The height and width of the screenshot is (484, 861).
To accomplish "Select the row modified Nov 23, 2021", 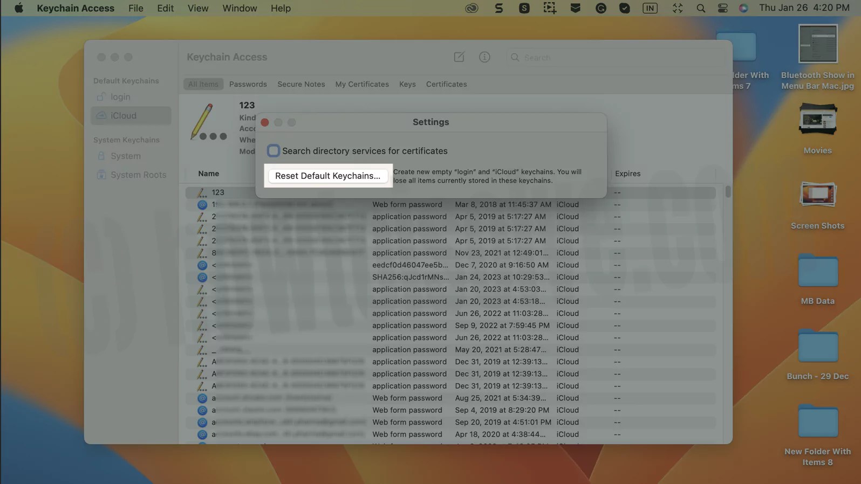I will click(450, 253).
